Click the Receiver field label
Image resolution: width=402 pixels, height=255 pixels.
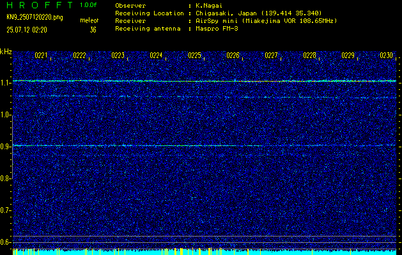click(130, 21)
